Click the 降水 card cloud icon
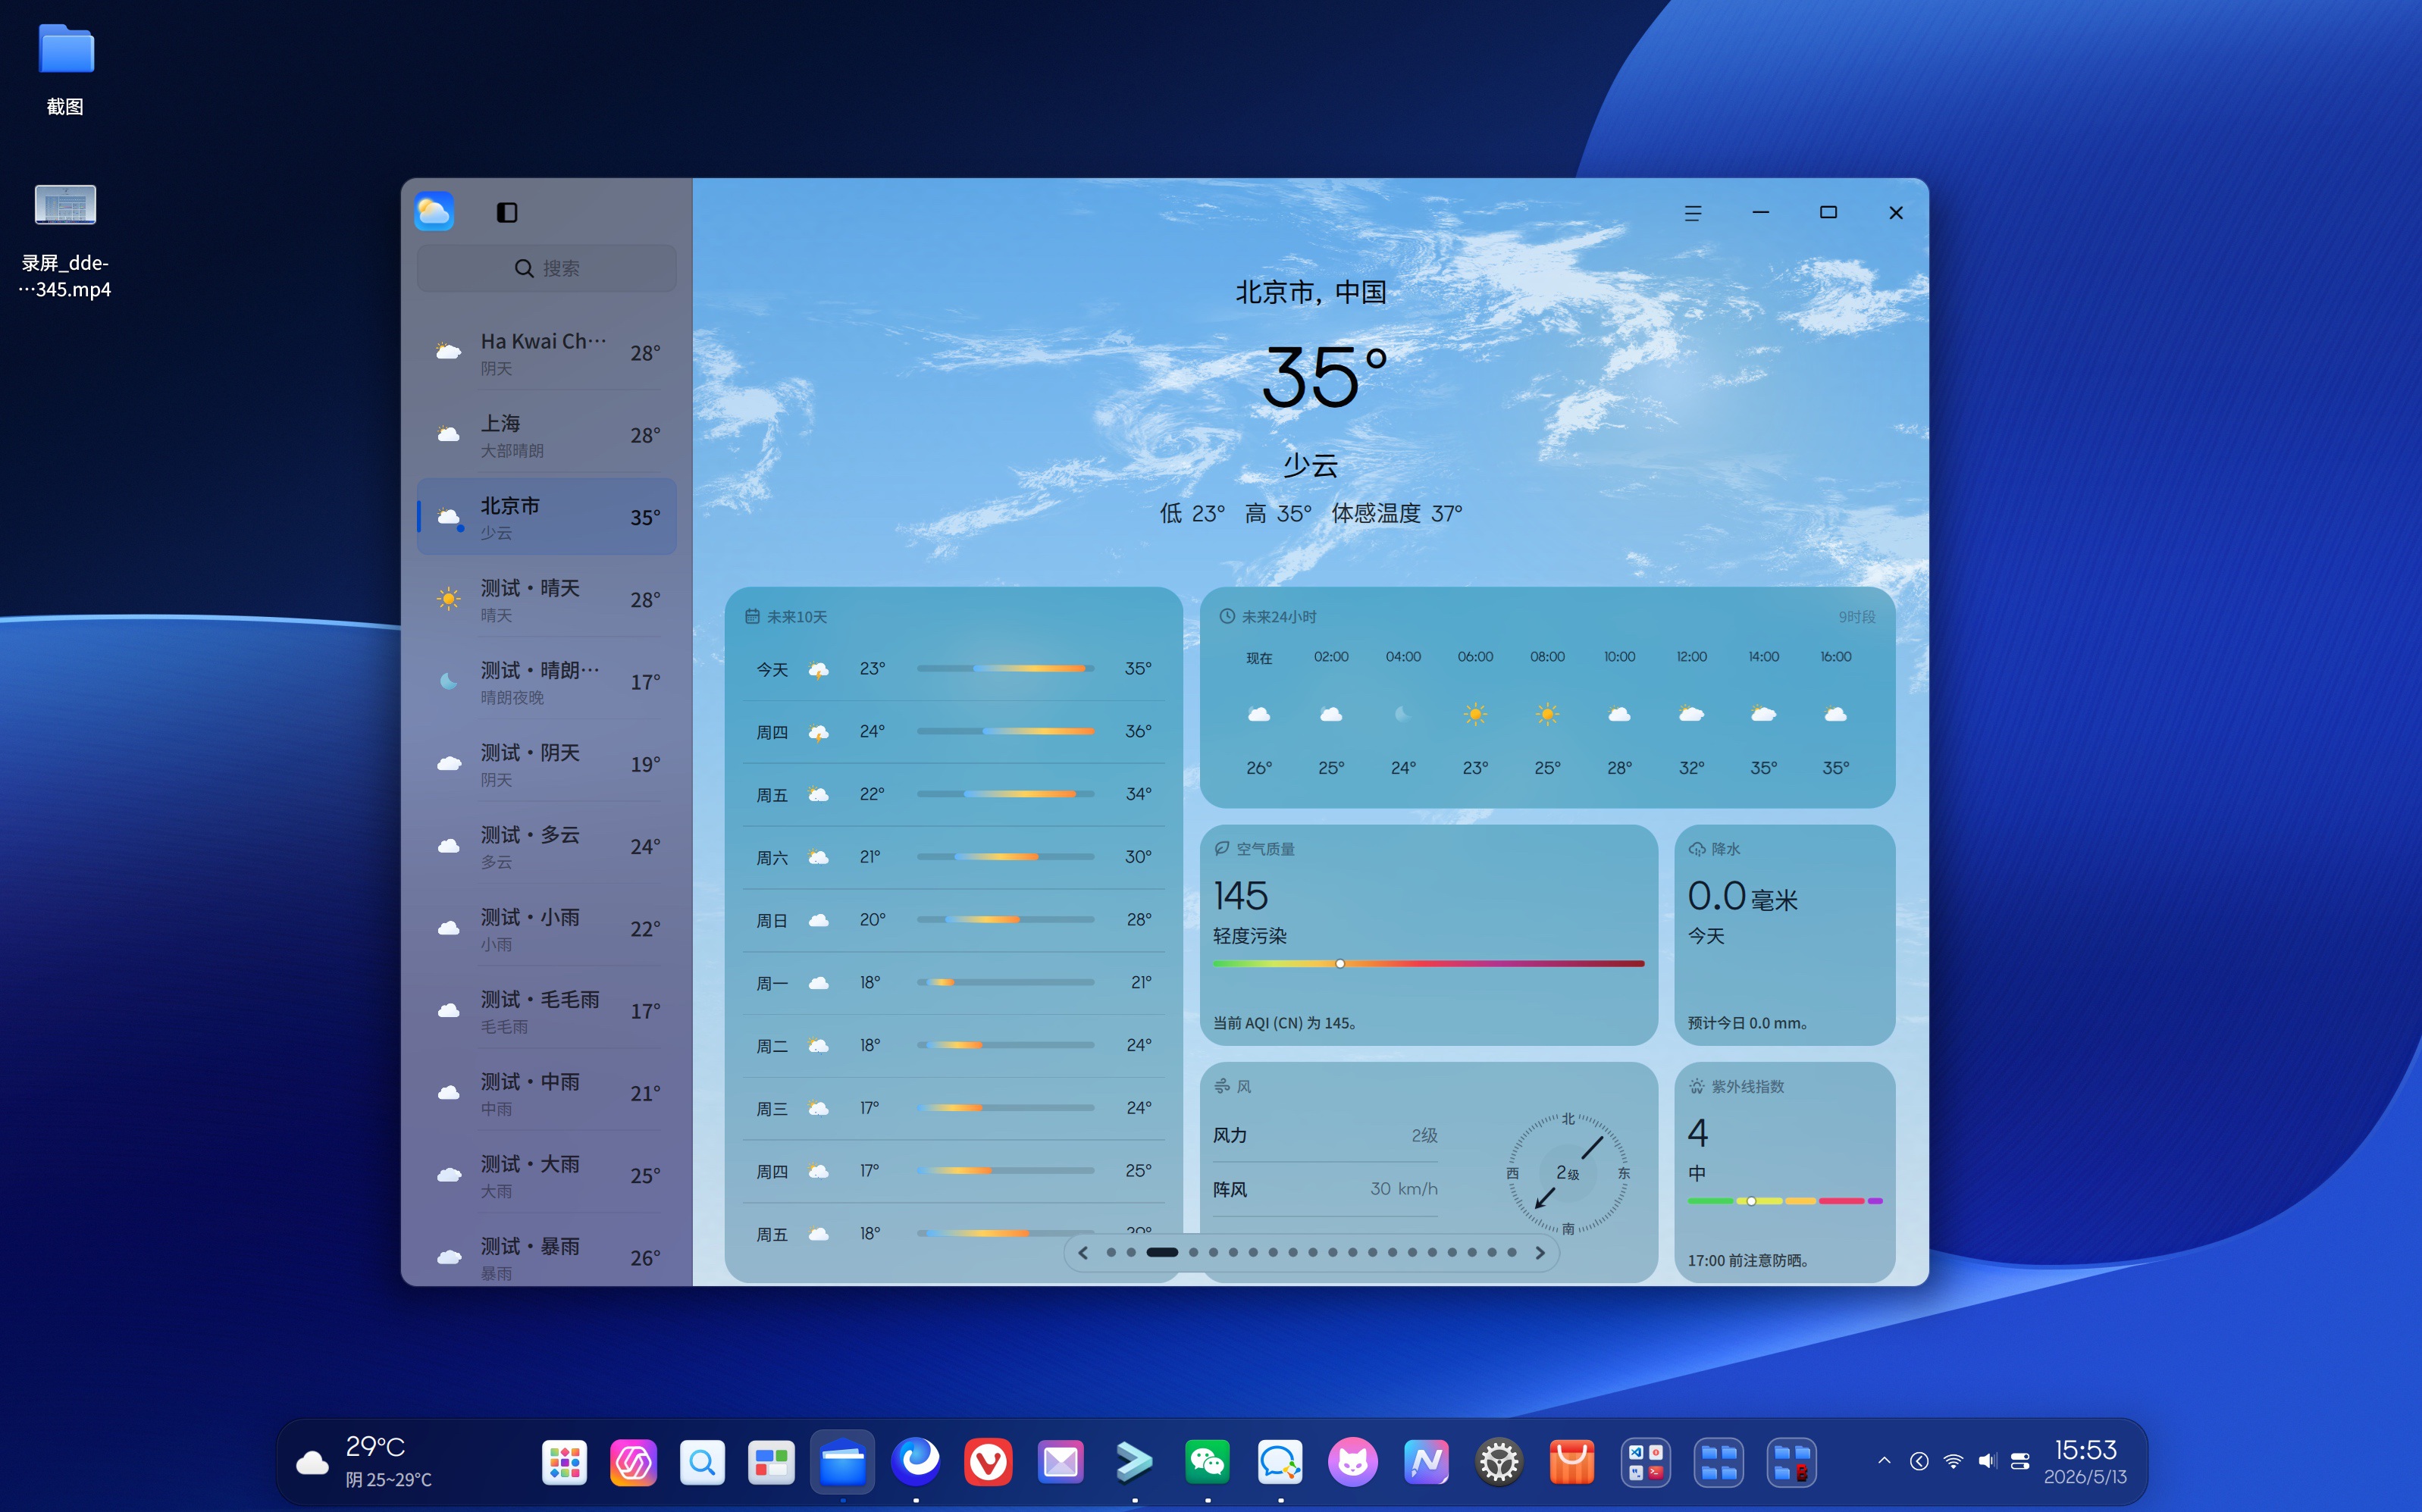The width and height of the screenshot is (2422, 1512). pyautogui.click(x=1697, y=849)
